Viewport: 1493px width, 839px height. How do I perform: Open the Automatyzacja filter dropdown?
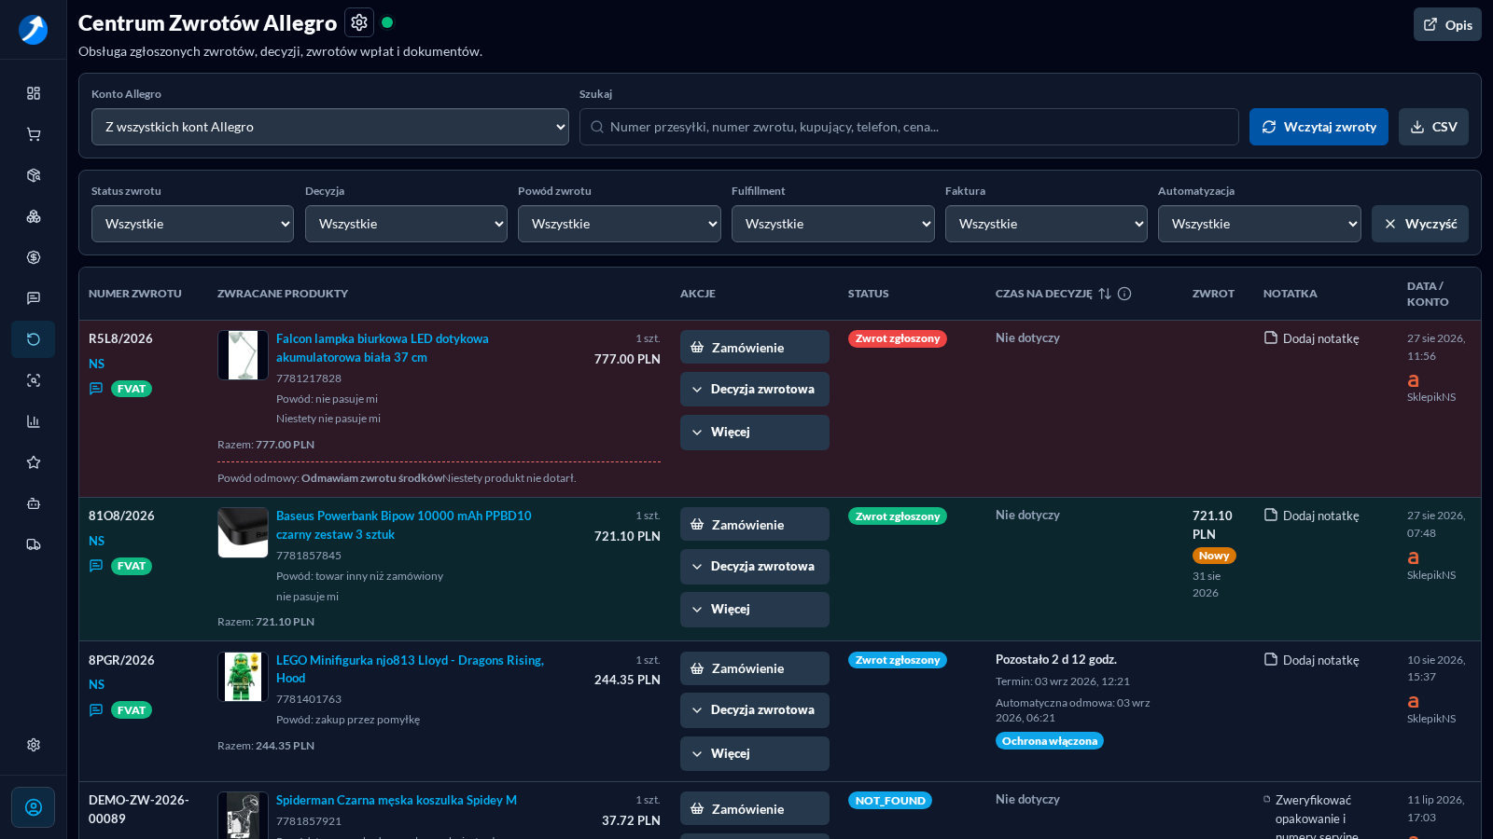tap(1260, 224)
